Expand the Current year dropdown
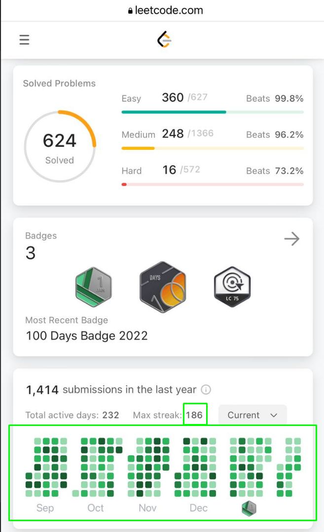 tap(252, 415)
